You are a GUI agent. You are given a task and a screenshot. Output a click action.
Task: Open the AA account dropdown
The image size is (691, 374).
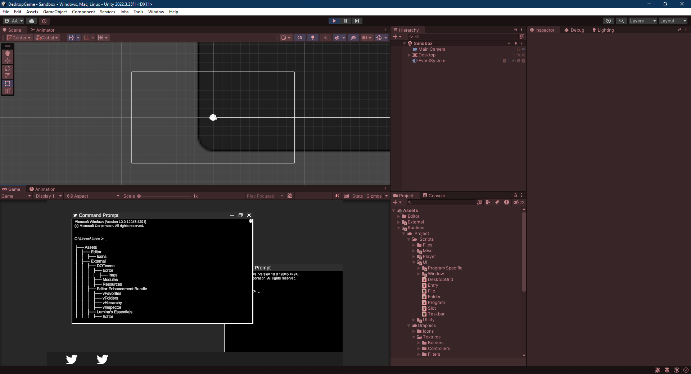pyautogui.click(x=14, y=21)
